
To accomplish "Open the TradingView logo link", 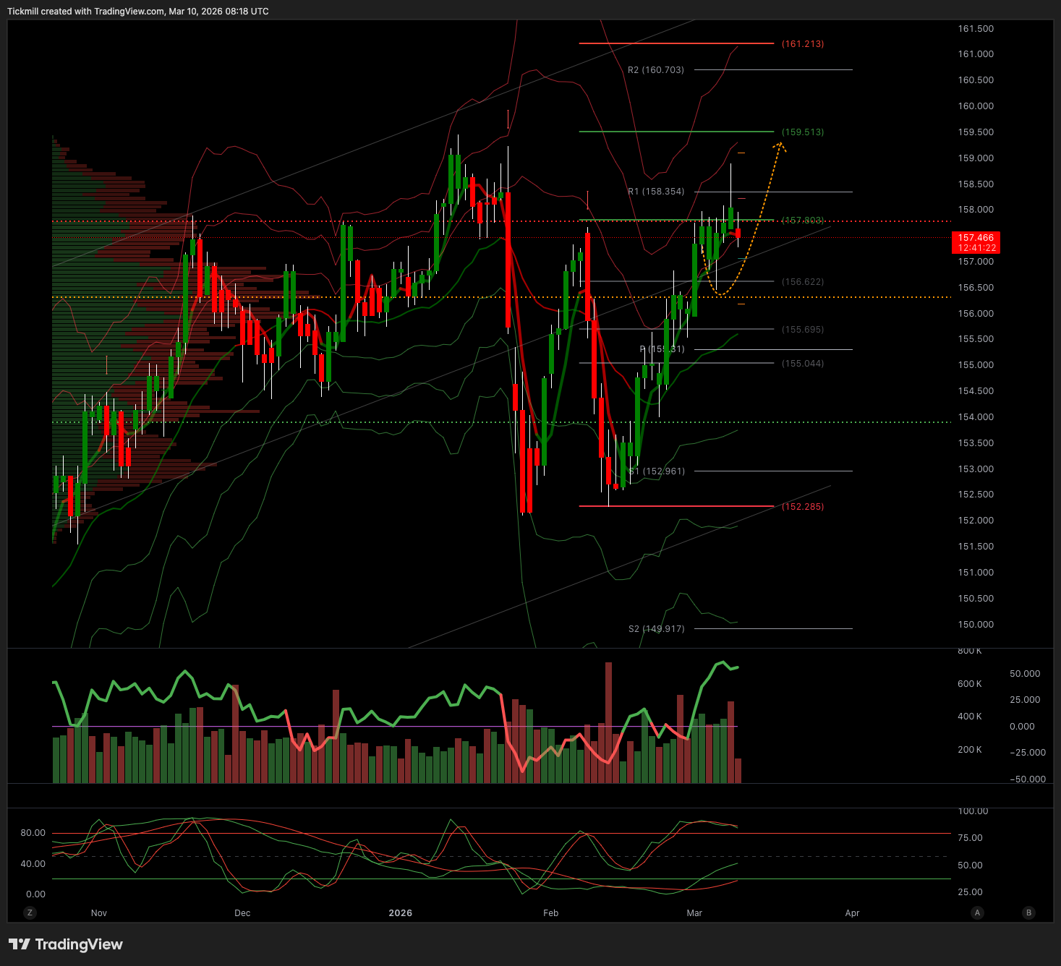I will coord(66,944).
